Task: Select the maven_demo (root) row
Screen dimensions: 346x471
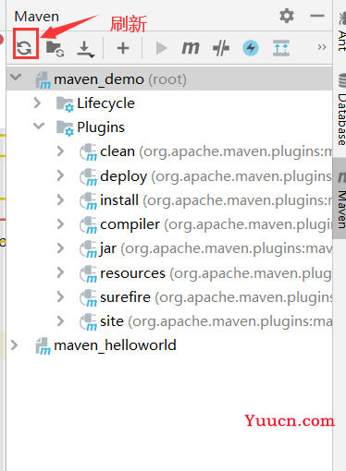Action: (x=169, y=79)
